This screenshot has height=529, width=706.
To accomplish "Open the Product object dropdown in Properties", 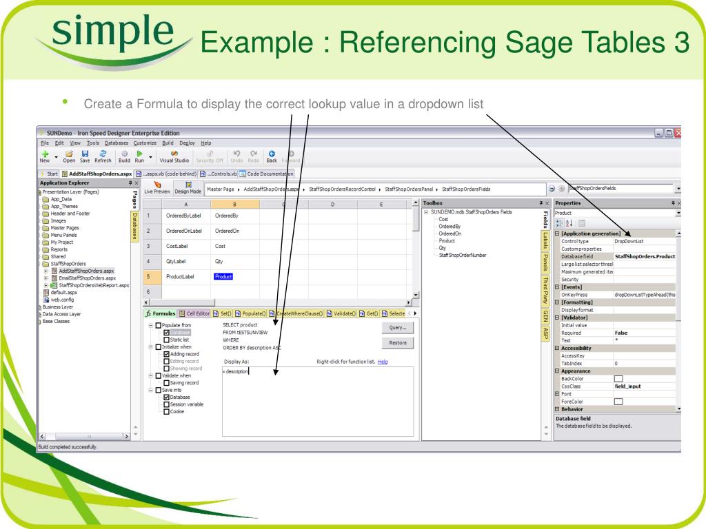I will (678, 214).
